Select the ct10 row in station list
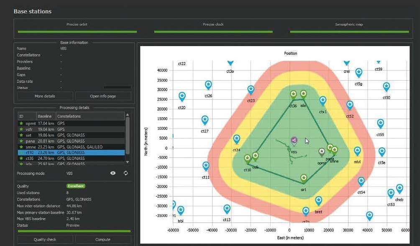 pos(71,153)
